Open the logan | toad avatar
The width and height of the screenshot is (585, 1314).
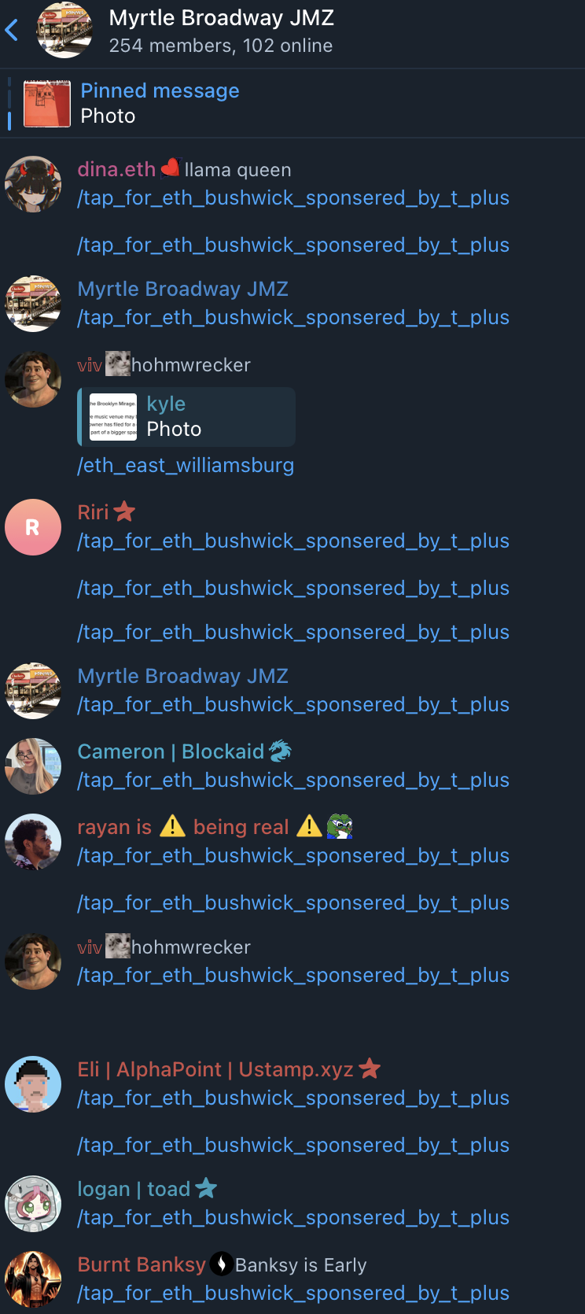pos(33,1204)
